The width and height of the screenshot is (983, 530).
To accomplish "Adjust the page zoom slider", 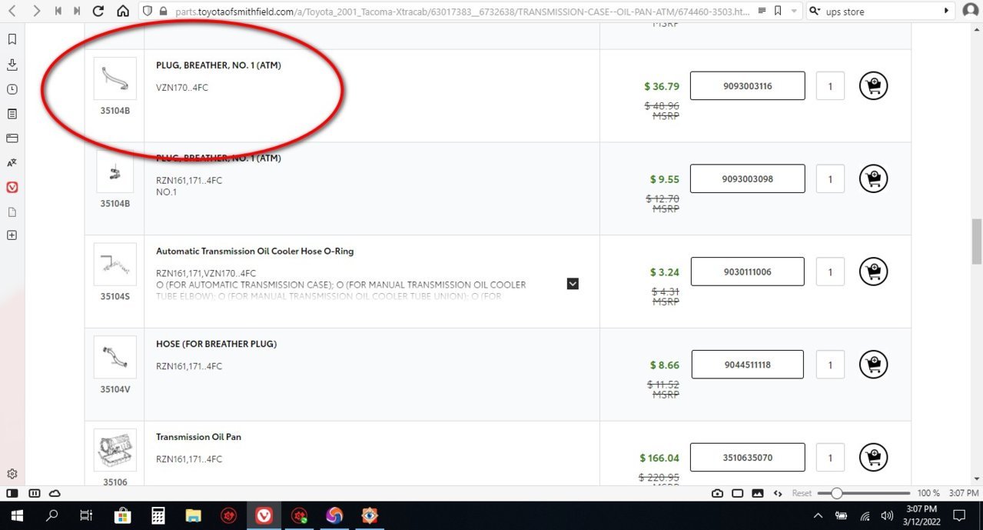I will pyautogui.click(x=864, y=493).
